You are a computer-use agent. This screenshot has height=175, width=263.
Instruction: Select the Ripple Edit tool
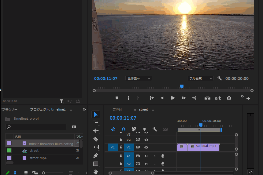96,131
